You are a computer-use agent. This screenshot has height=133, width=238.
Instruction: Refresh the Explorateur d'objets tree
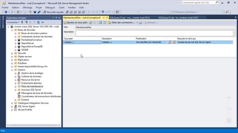tap(38, 22)
